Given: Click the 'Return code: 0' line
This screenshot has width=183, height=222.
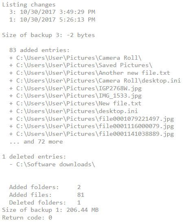Looking at the screenshot, I should coord(27,218).
